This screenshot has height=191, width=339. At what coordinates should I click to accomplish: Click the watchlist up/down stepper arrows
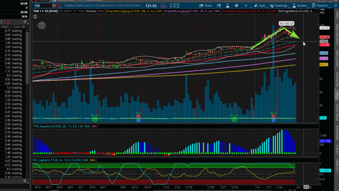[2, 22]
